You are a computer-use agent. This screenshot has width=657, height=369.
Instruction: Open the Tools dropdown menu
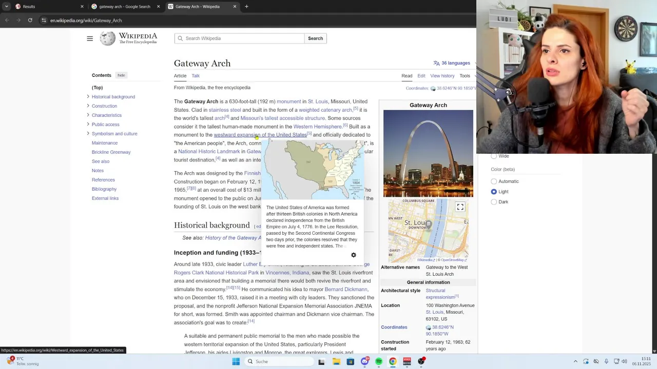click(x=466, y=76)
